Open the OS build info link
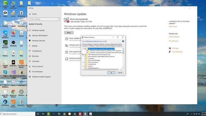The image size is (206, 116). pyautogui.click(x=173, y=41)
